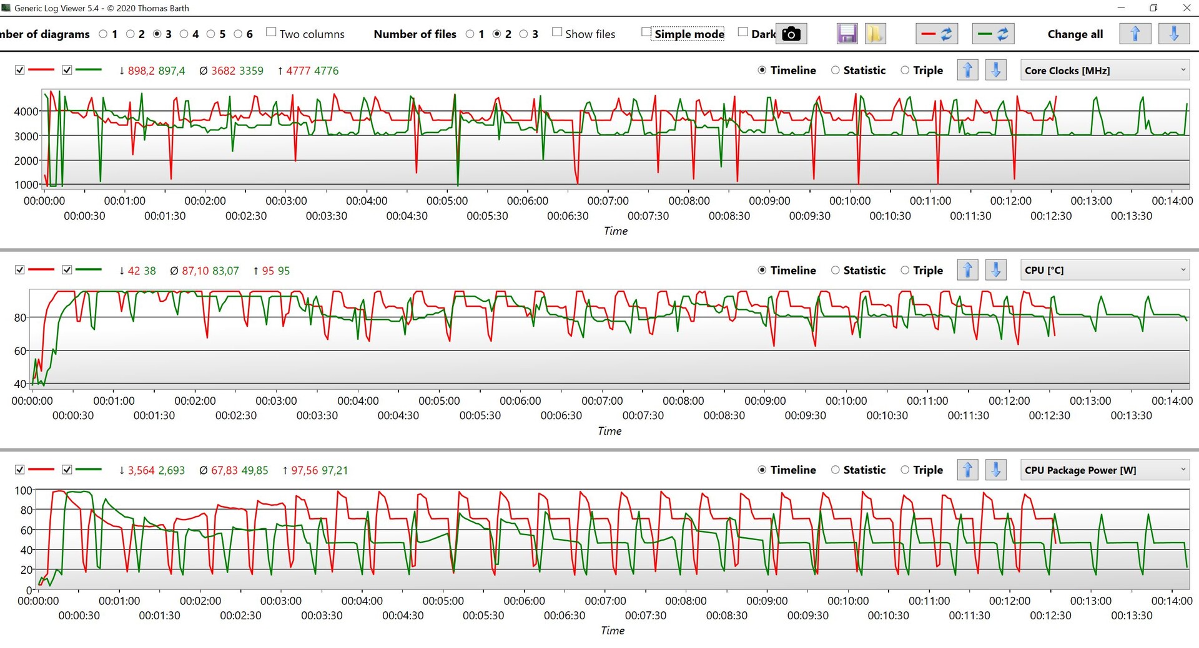Click Change all down arrow icon

pyautogui.click(x=1173, y=34)
